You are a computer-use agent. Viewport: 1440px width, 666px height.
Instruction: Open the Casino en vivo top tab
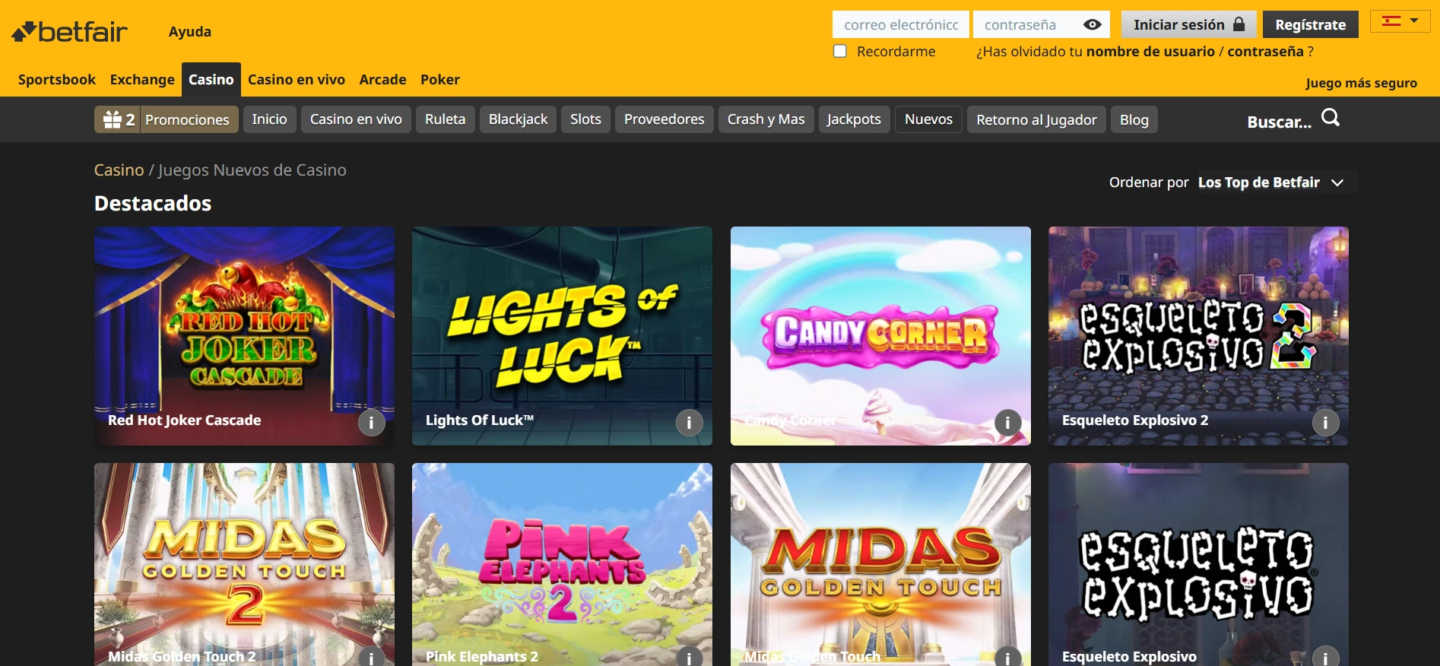pyautogui.click(x=297, y=79)
